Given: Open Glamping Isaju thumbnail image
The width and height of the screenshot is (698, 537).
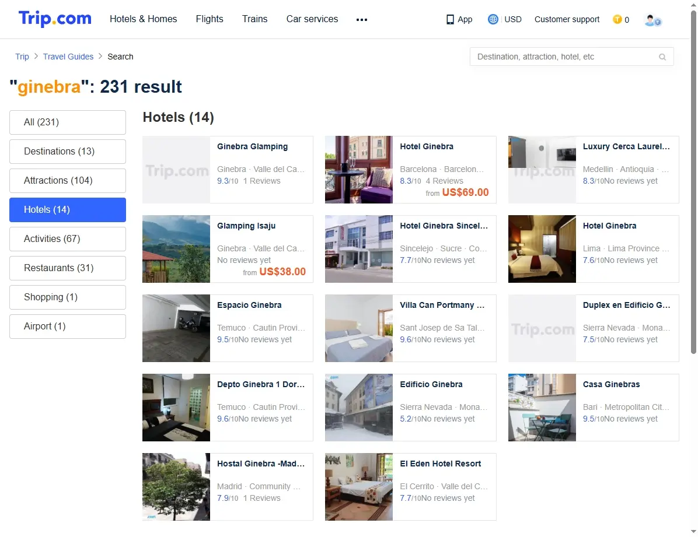Looking at the screenshot, I should pyautogui.click(x=176, y=249).
